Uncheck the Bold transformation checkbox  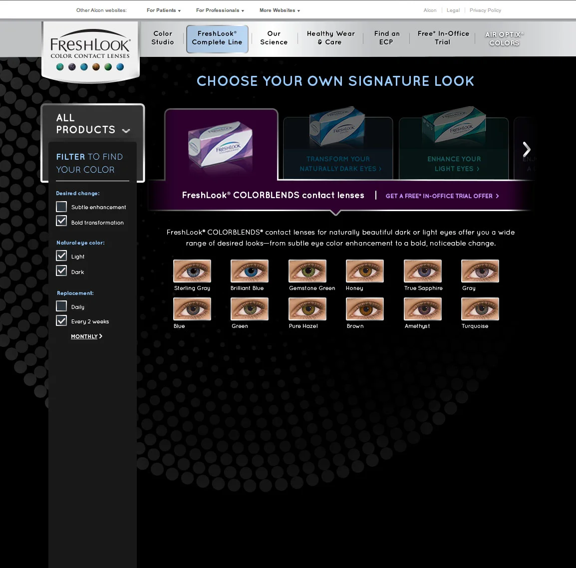(61, 221)
